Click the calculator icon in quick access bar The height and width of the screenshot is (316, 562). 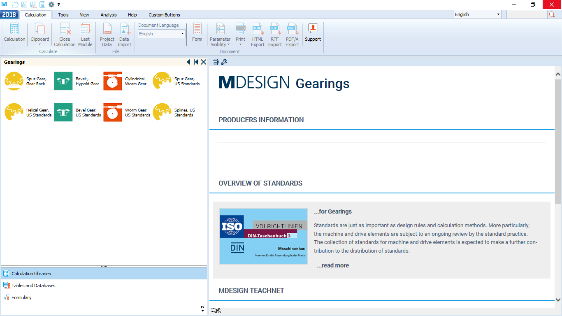[x=42, y=5]
